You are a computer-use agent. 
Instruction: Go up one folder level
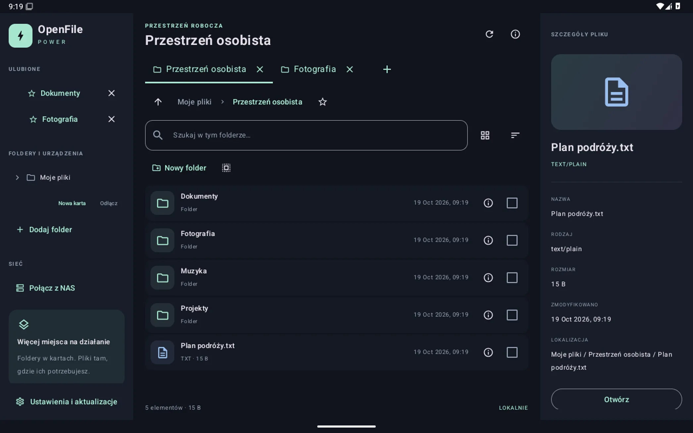(158, 102)
